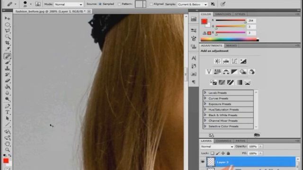Image resolution: width=303 pixels, height=170 pixels.
Task: Toggle the Clone Source panel button
Action: point(38,4)
